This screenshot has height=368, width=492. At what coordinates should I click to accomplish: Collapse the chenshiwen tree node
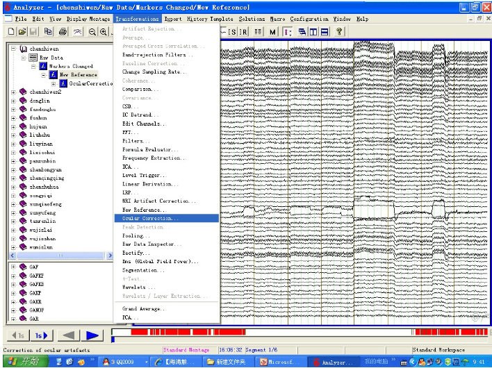13,49
